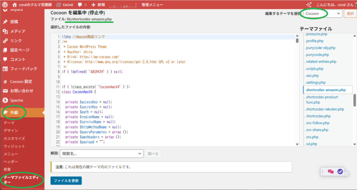The width and height of the screenshot is (357, 190).
Task: Click the お問い合わせ mail icon
Action: [x=5, y=91]
